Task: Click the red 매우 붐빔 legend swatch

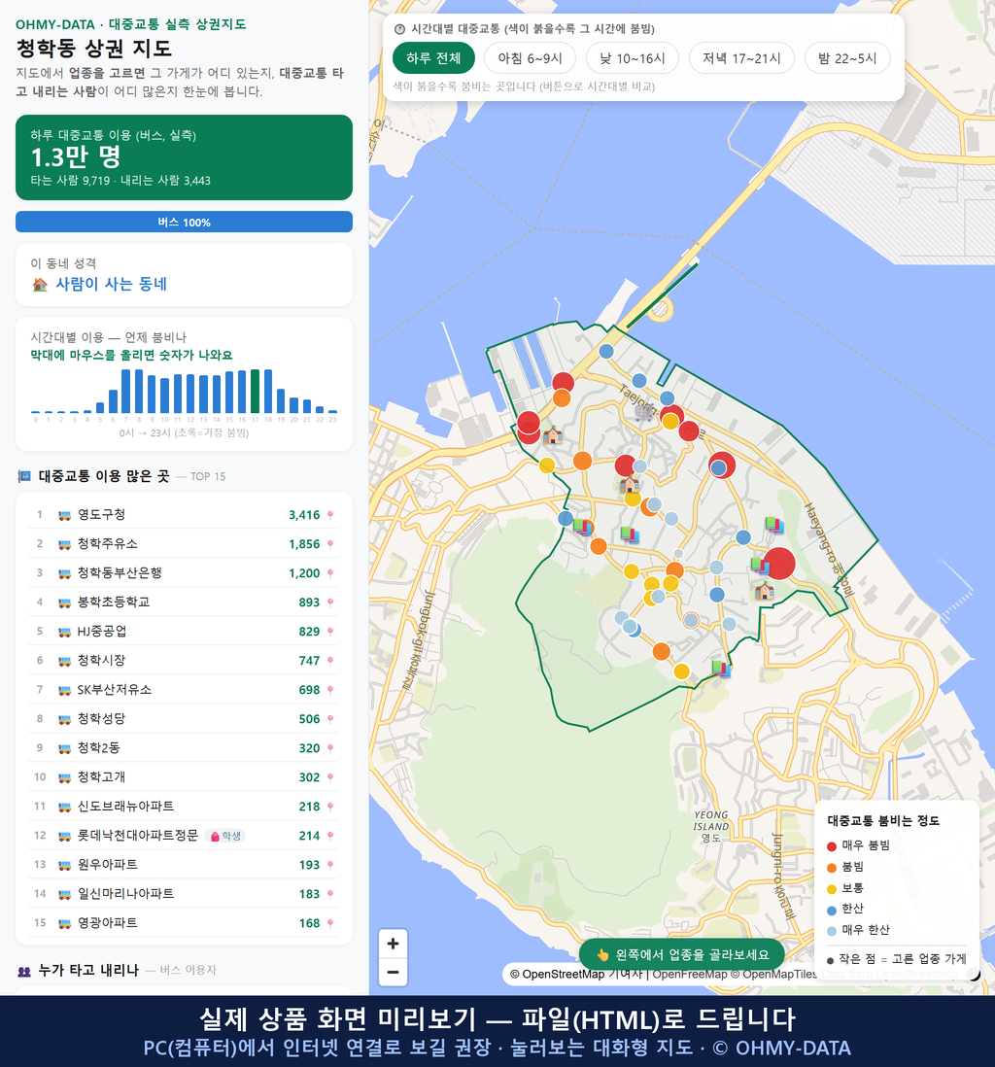Action: click(x=831, y=845)
